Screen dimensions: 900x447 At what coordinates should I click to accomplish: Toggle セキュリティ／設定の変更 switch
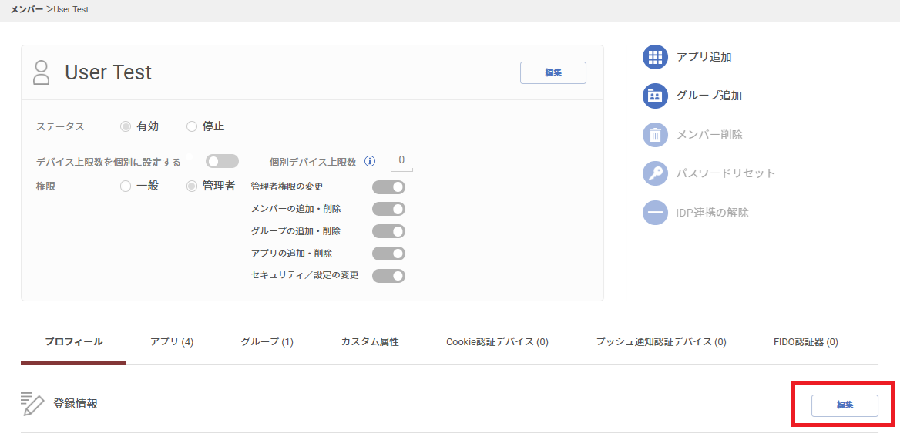pos(388,276)
